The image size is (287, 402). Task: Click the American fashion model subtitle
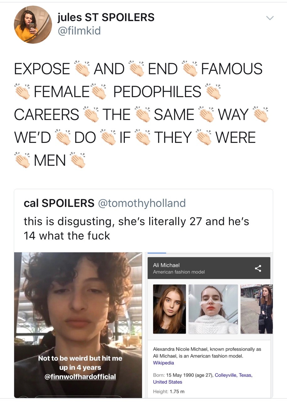179,272
